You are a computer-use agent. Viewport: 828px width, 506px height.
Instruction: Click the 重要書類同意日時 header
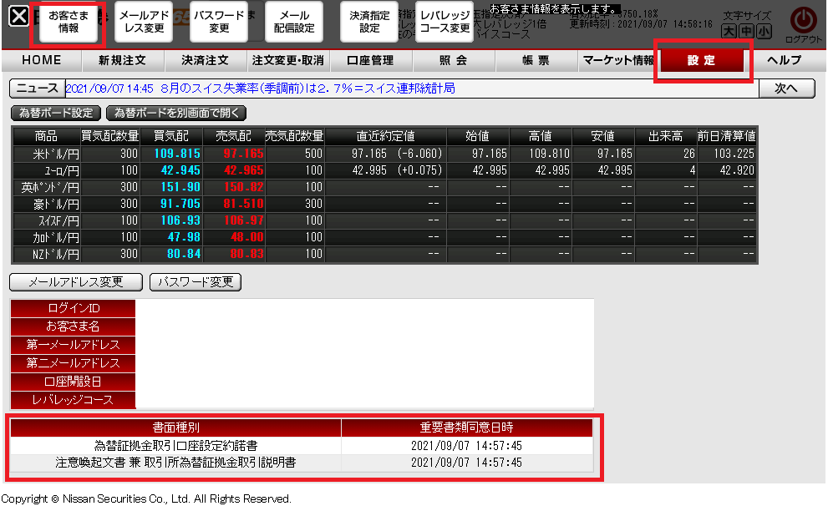(467, 428)
